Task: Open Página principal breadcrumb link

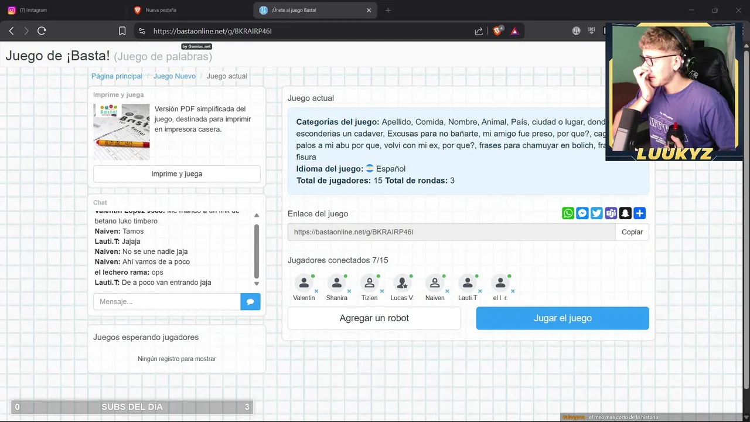Action: click(x=117, y=76)
